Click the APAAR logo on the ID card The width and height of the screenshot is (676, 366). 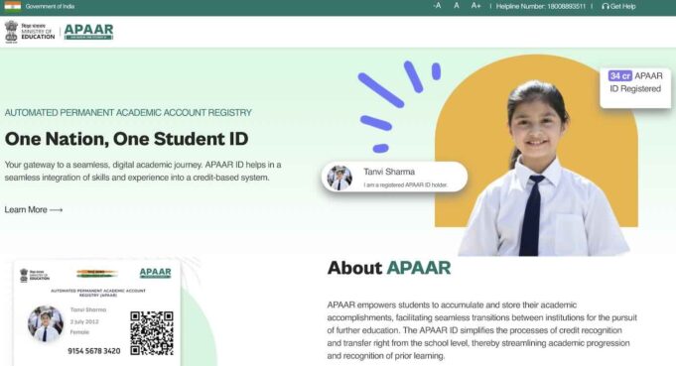tap(155, 273)
